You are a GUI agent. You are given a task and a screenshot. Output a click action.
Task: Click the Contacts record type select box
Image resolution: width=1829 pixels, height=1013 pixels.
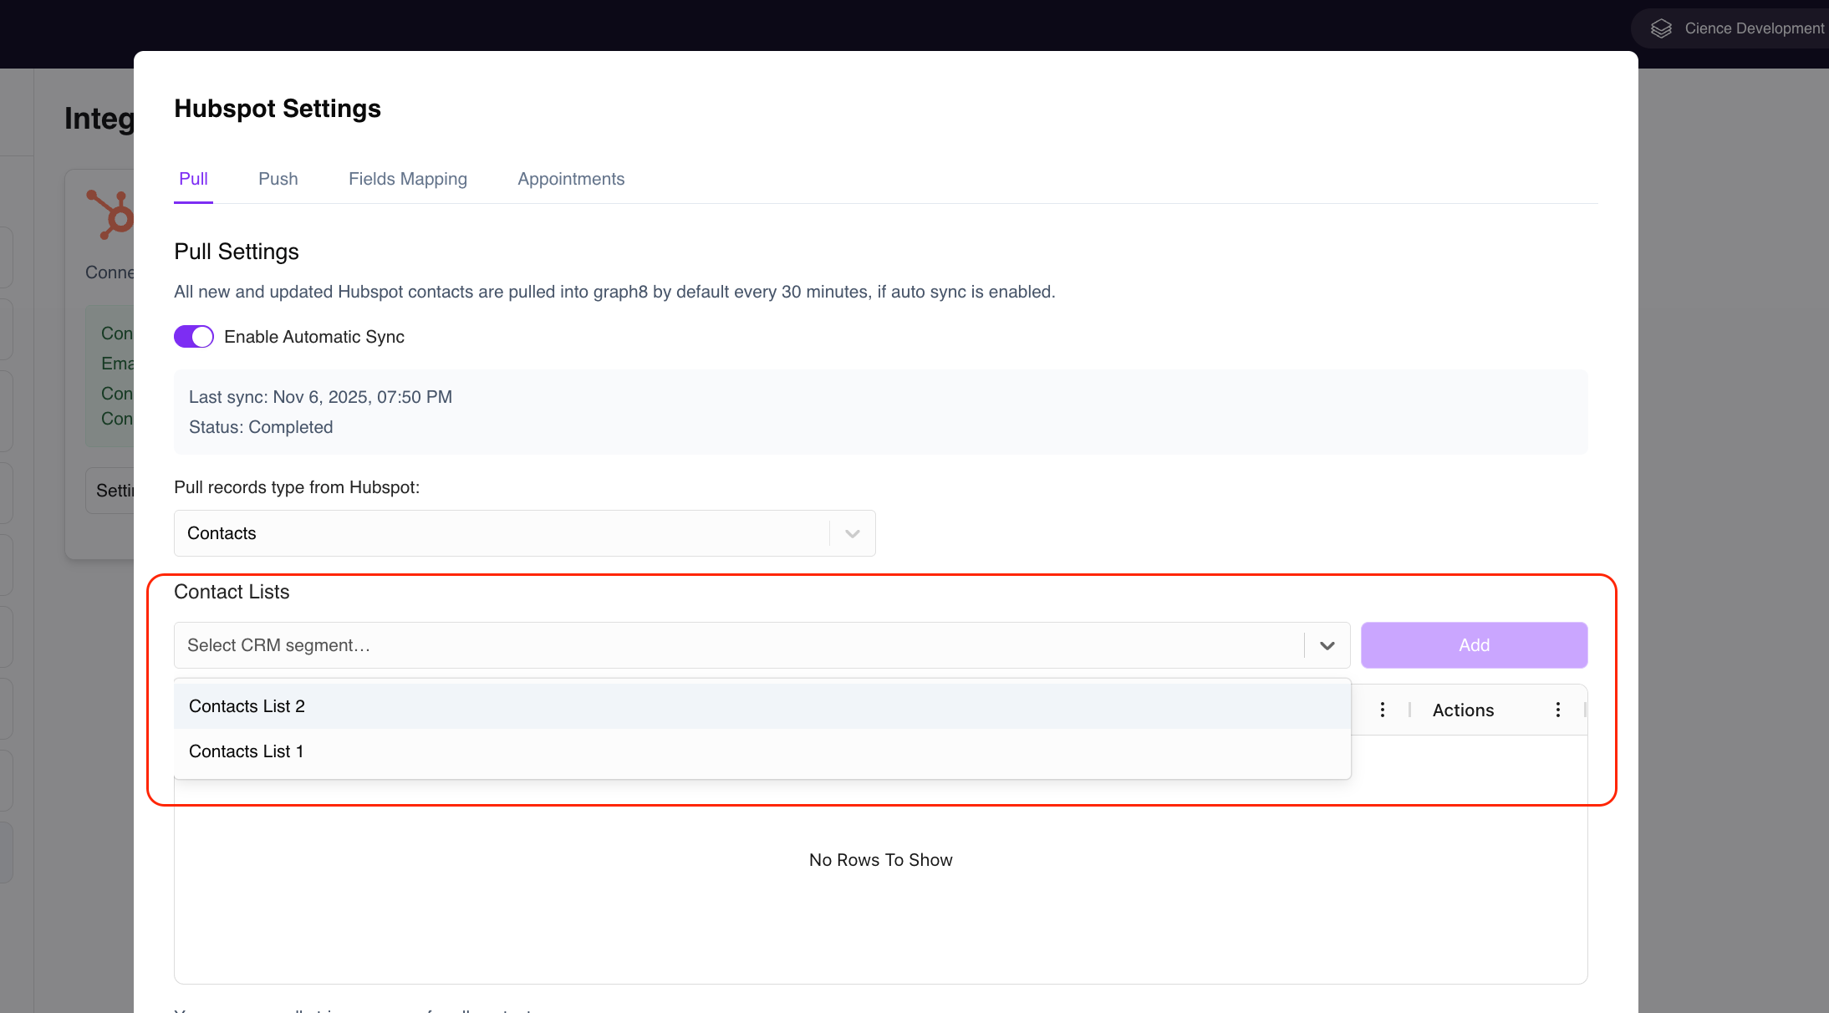point(525,533)
